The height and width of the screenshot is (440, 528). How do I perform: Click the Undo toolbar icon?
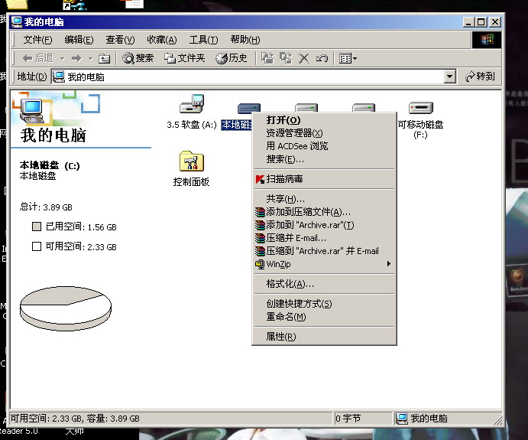point(322,58)
